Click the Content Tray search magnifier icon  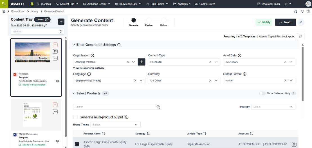pyautogui.click(x=61, y=32)
